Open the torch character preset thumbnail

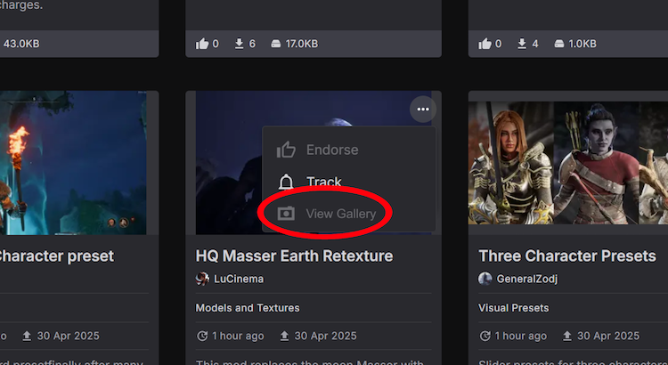coord(73,163)
